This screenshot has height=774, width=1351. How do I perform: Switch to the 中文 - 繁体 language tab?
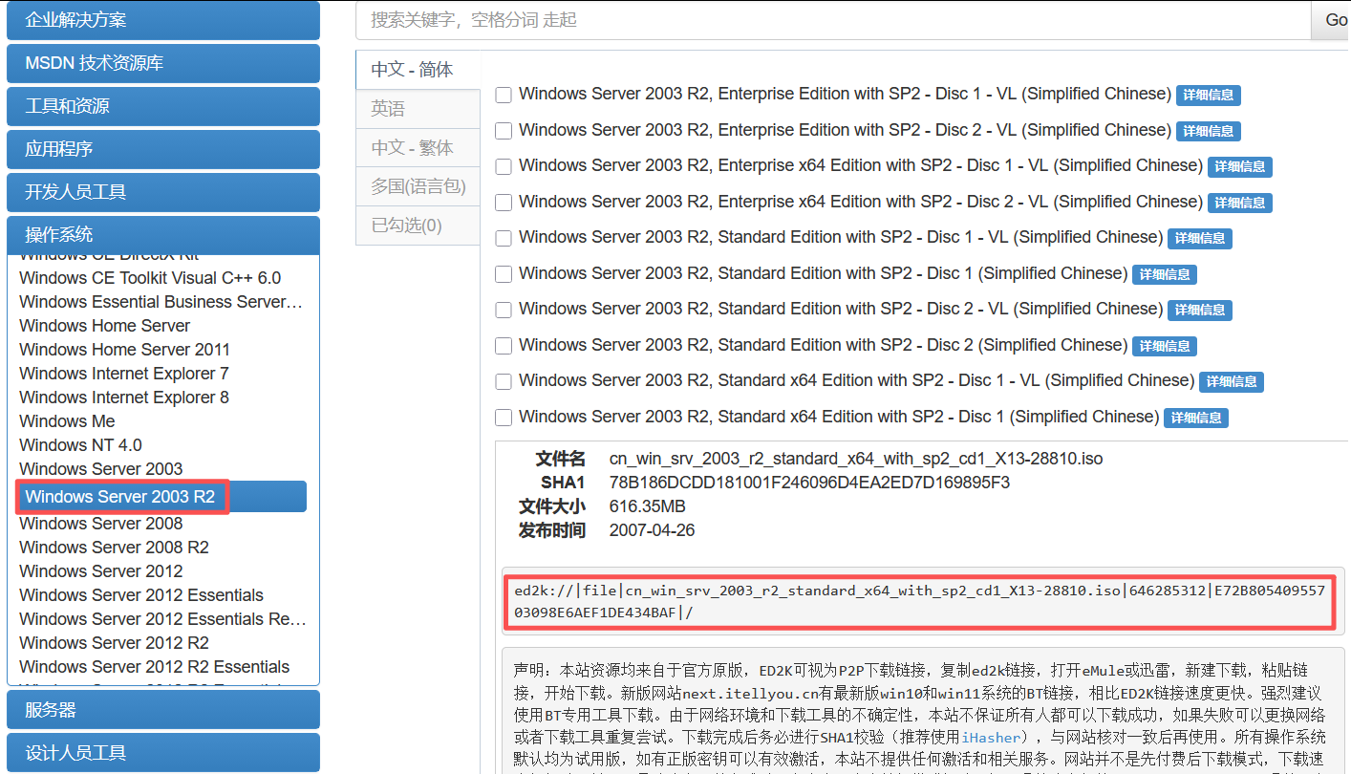(x=418, y=148)
